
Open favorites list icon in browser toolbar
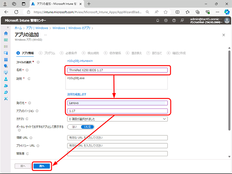(187, 12)
